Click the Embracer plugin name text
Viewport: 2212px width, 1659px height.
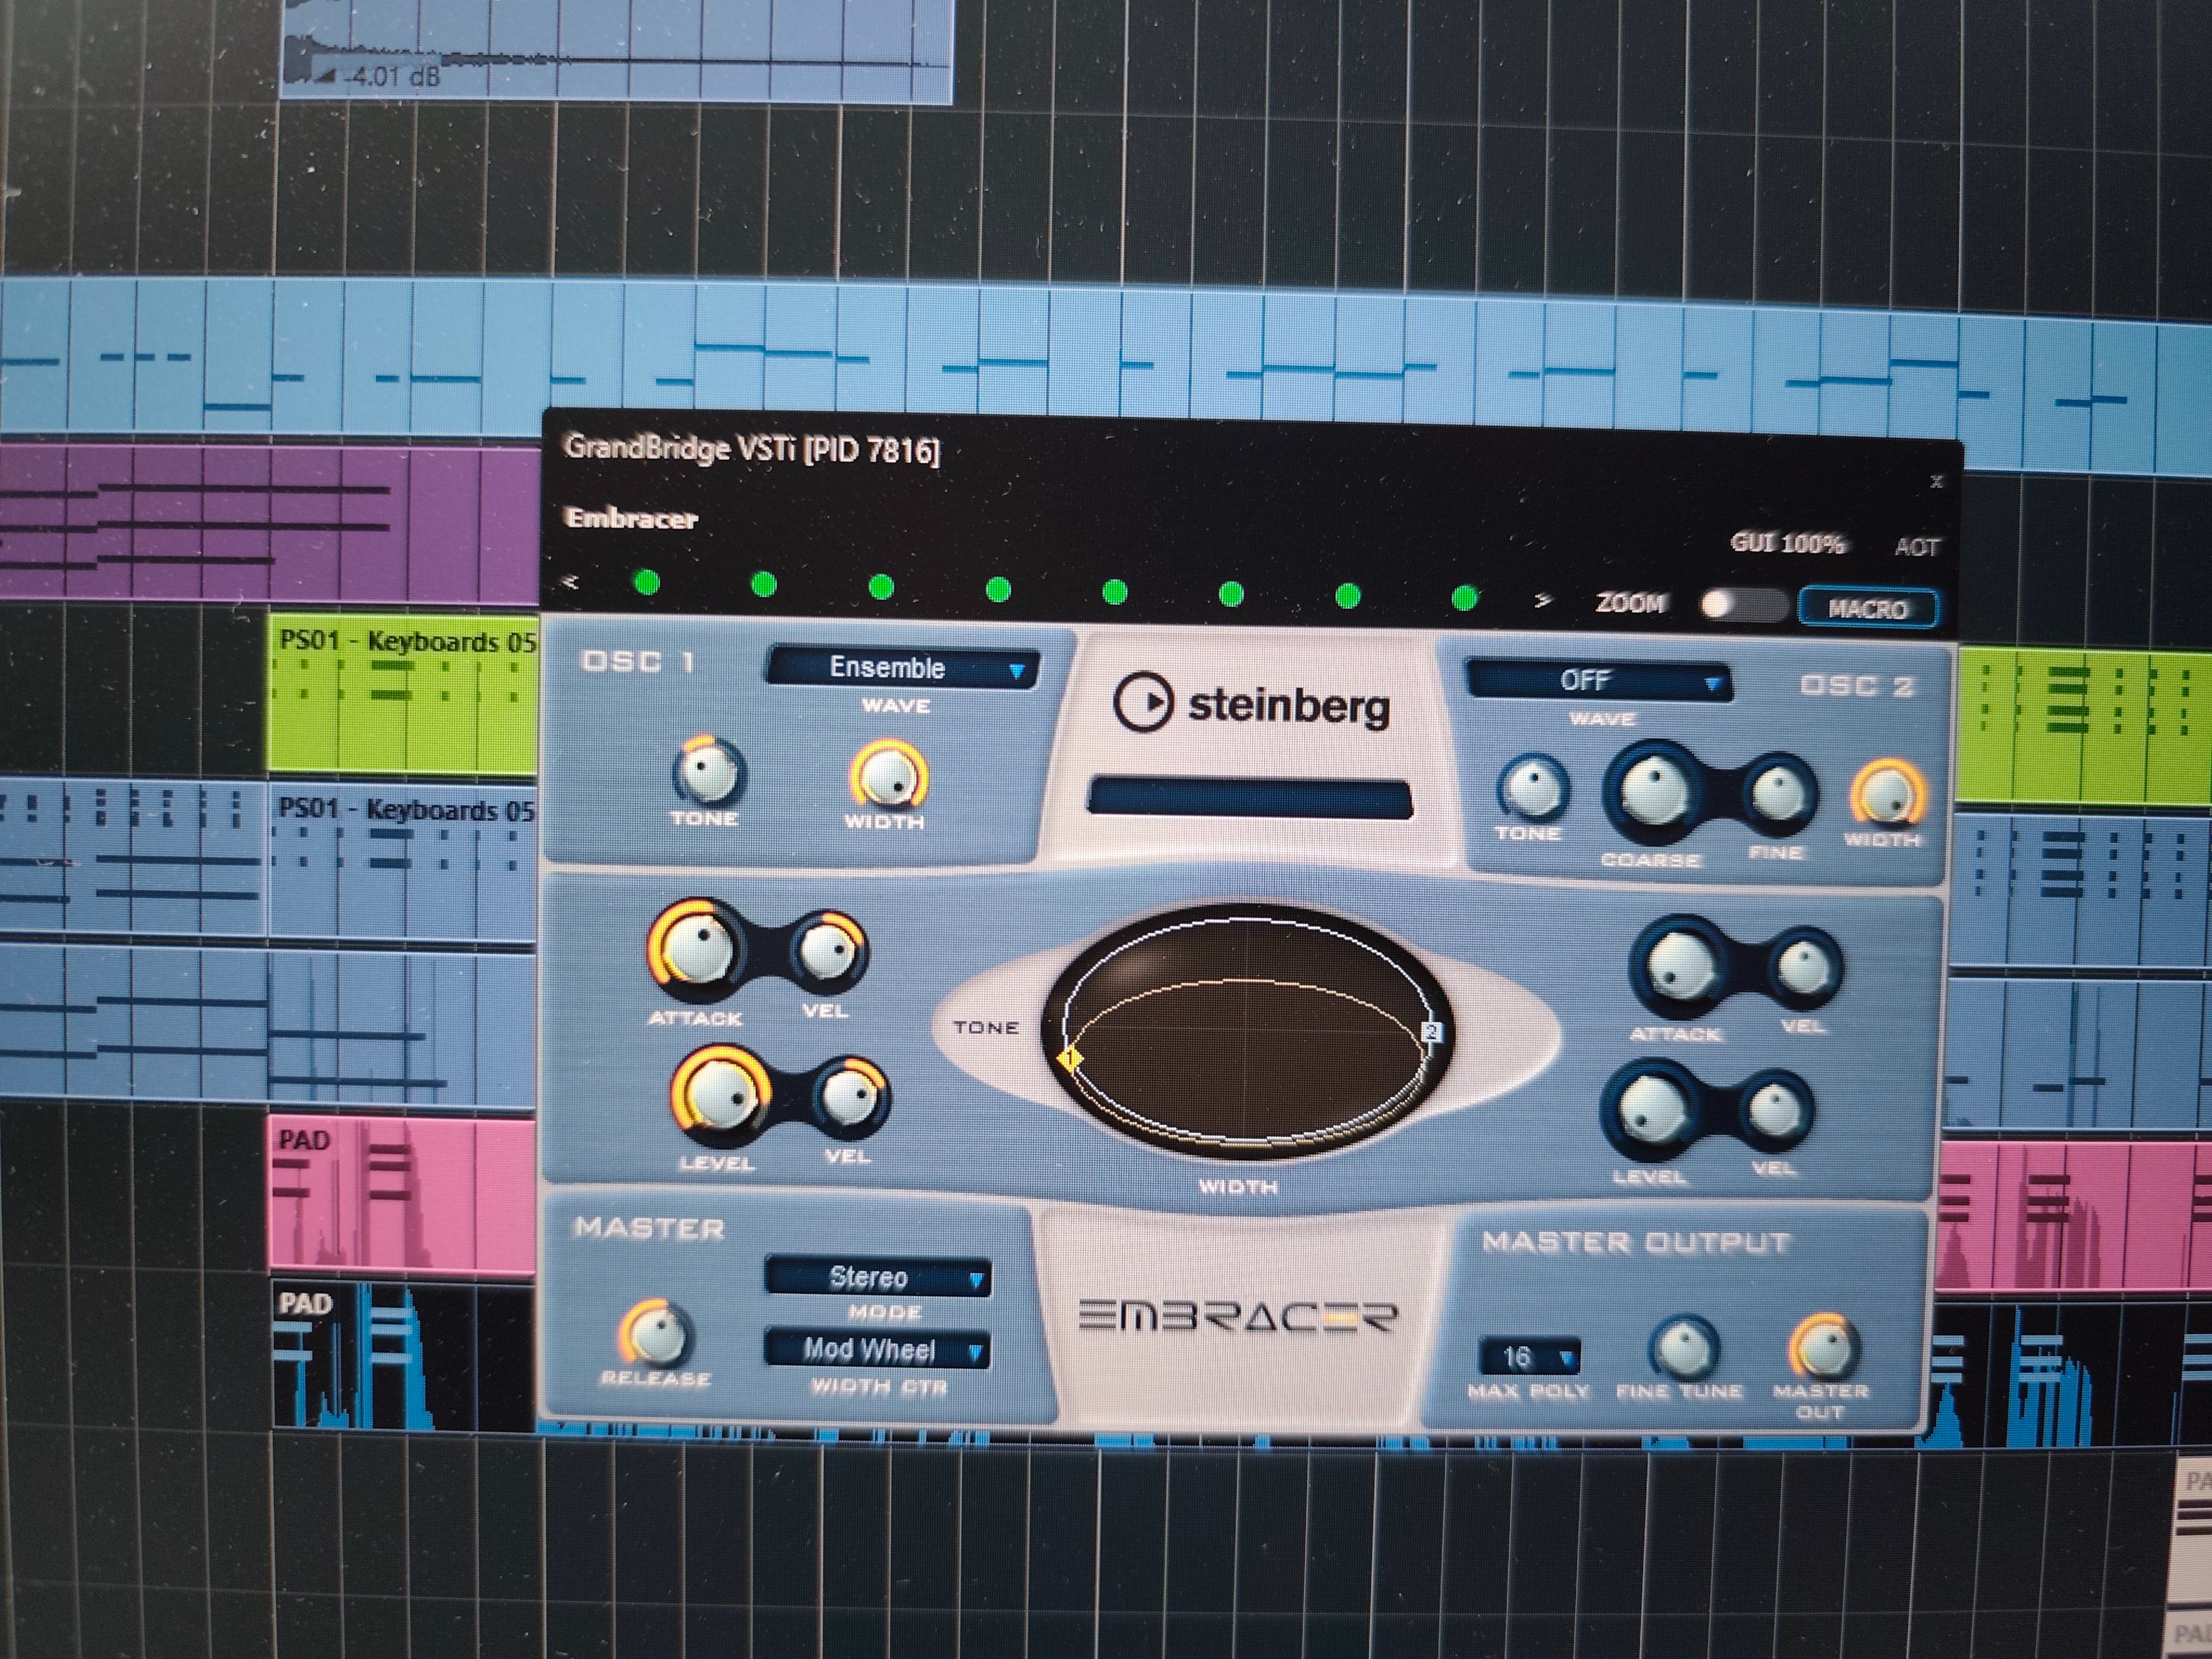pyautogui.click(x=631, y=518)
